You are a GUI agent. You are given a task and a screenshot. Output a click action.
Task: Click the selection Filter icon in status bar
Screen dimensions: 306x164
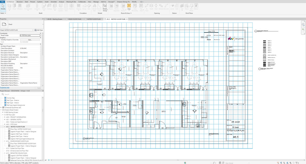297,163
